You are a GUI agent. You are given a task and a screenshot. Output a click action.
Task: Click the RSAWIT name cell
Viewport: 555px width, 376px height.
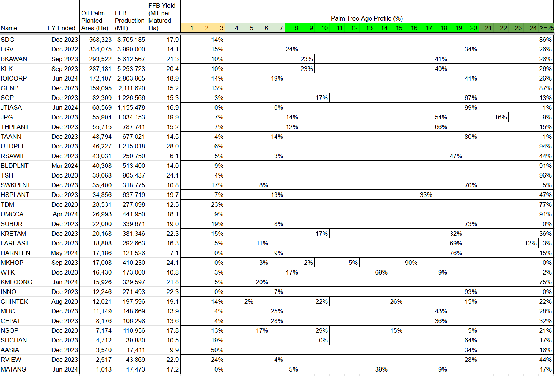(23, 156)
